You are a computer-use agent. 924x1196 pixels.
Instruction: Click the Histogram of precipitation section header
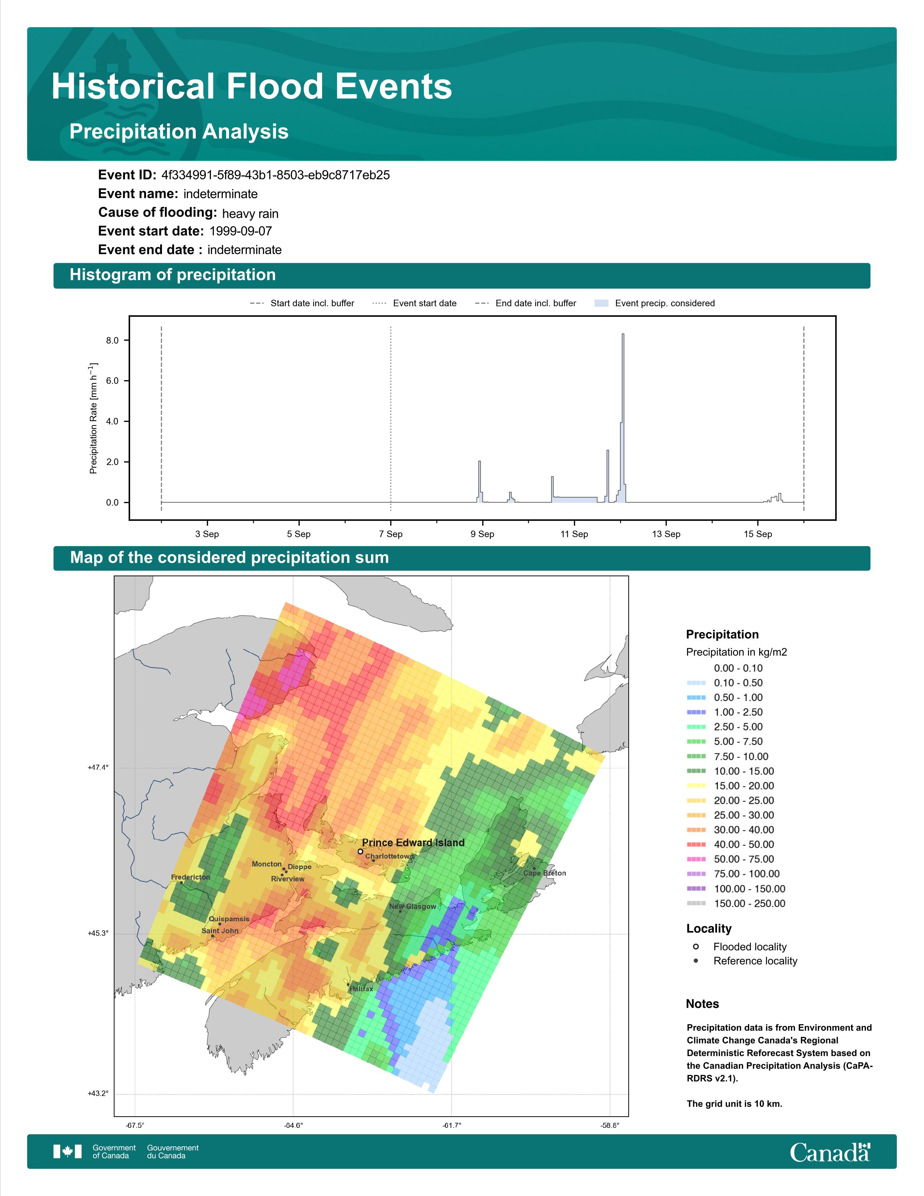point(173,275)
